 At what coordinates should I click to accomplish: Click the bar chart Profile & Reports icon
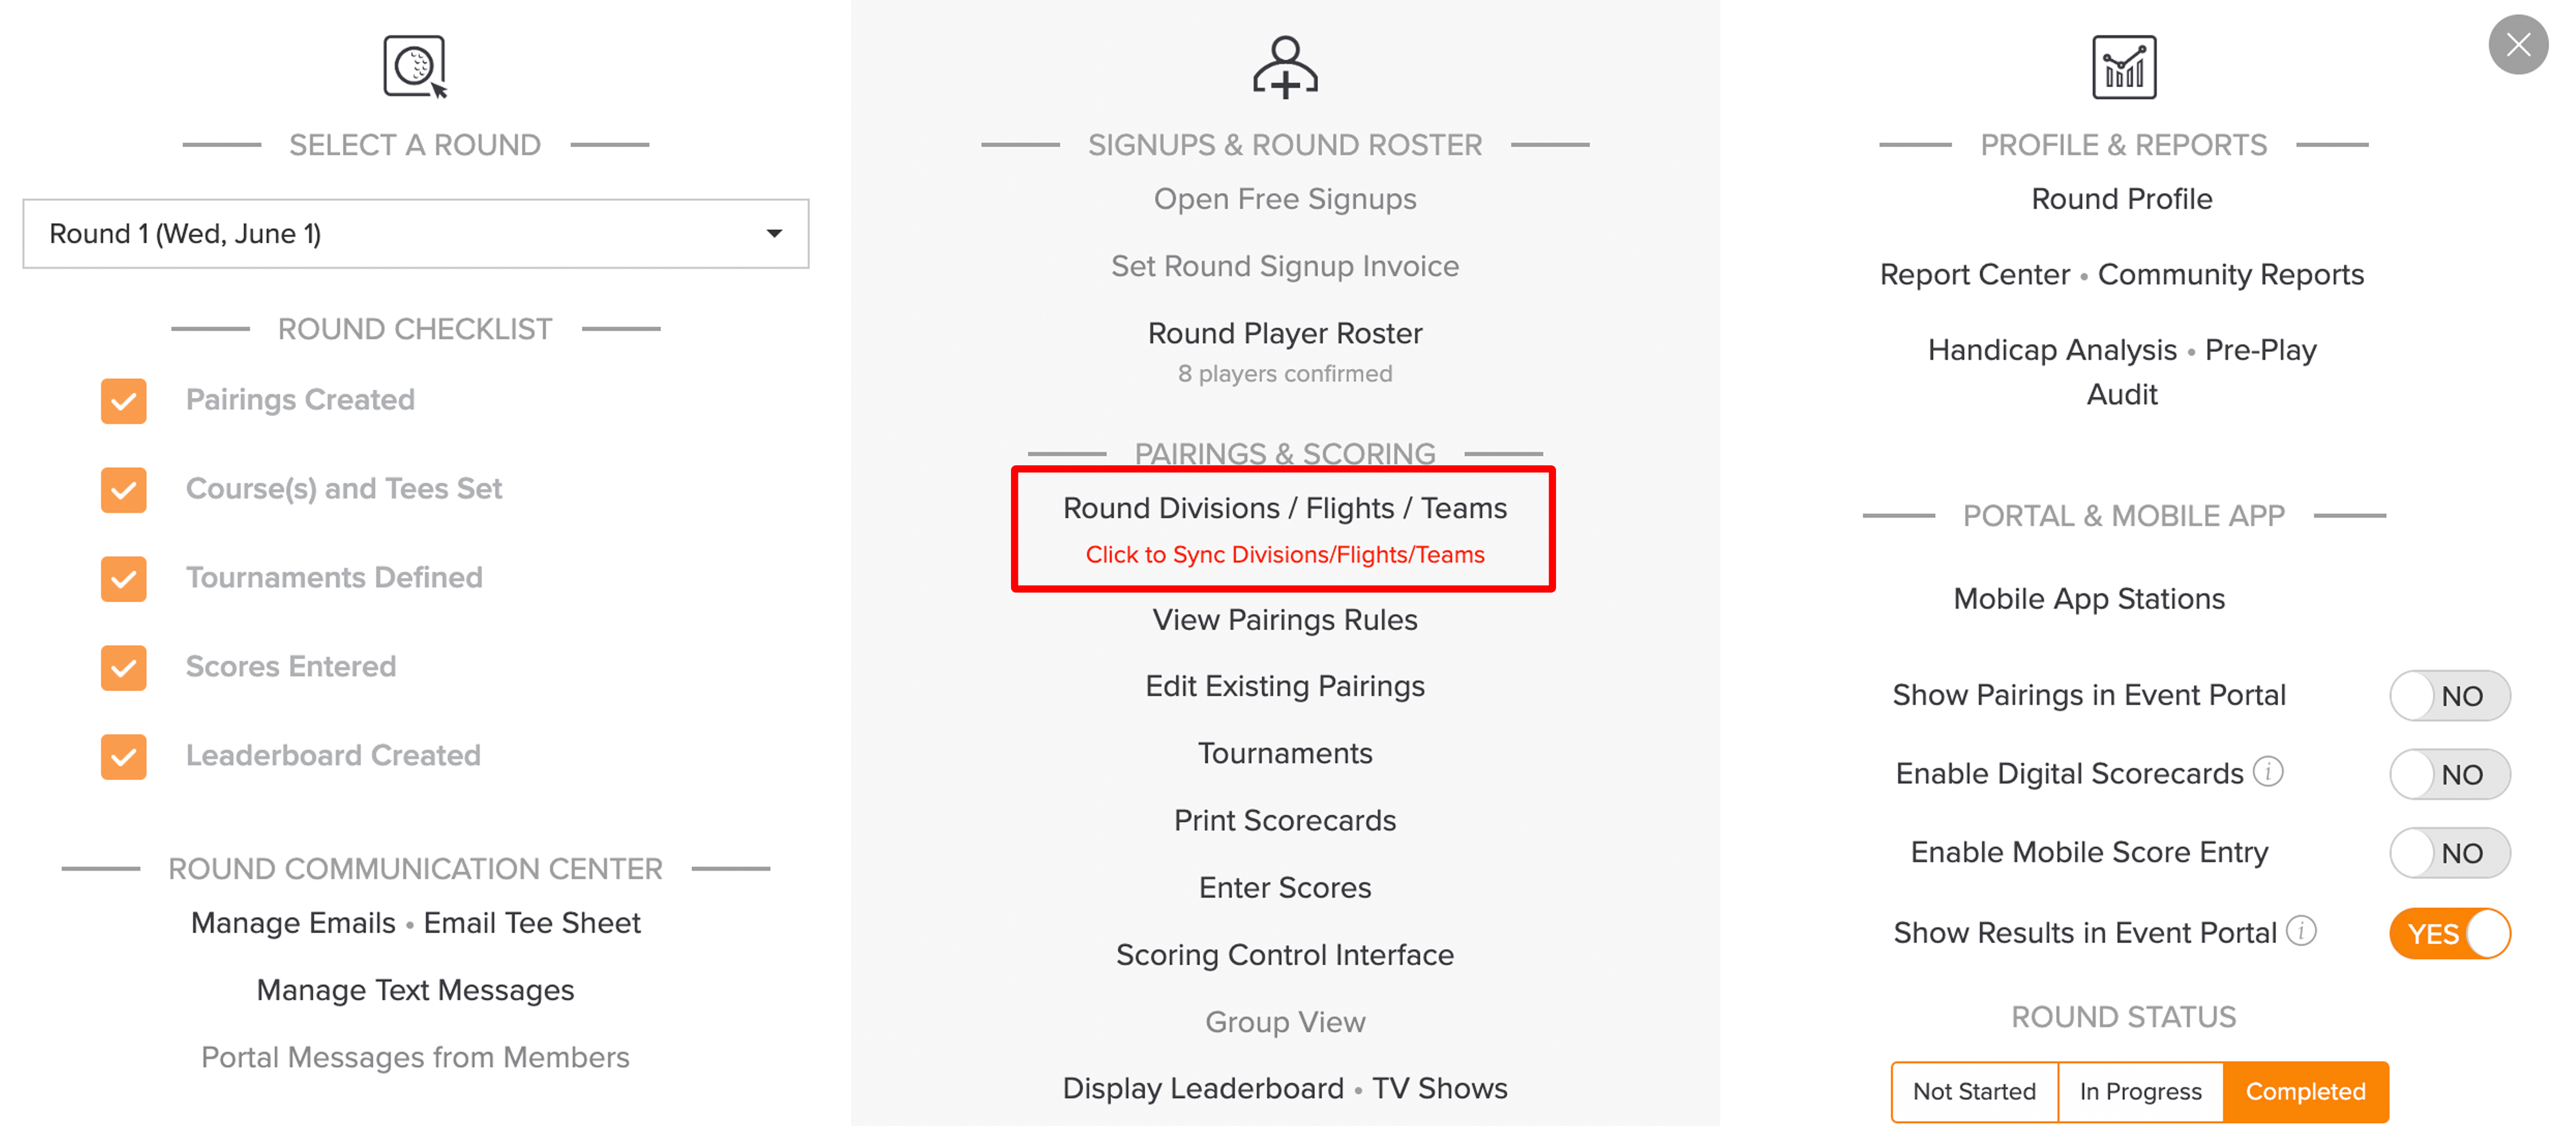(2124, 67)
